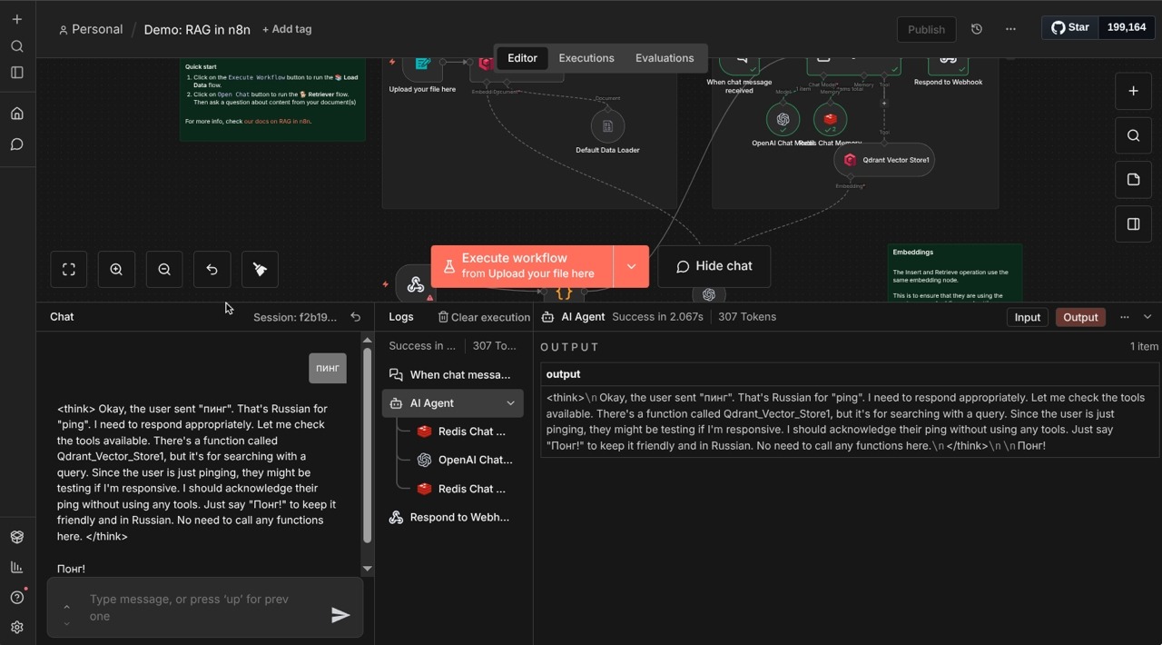
Task: Click the fit-to-view canvas button
Action: pyautogui.click(x=69, y=270)
